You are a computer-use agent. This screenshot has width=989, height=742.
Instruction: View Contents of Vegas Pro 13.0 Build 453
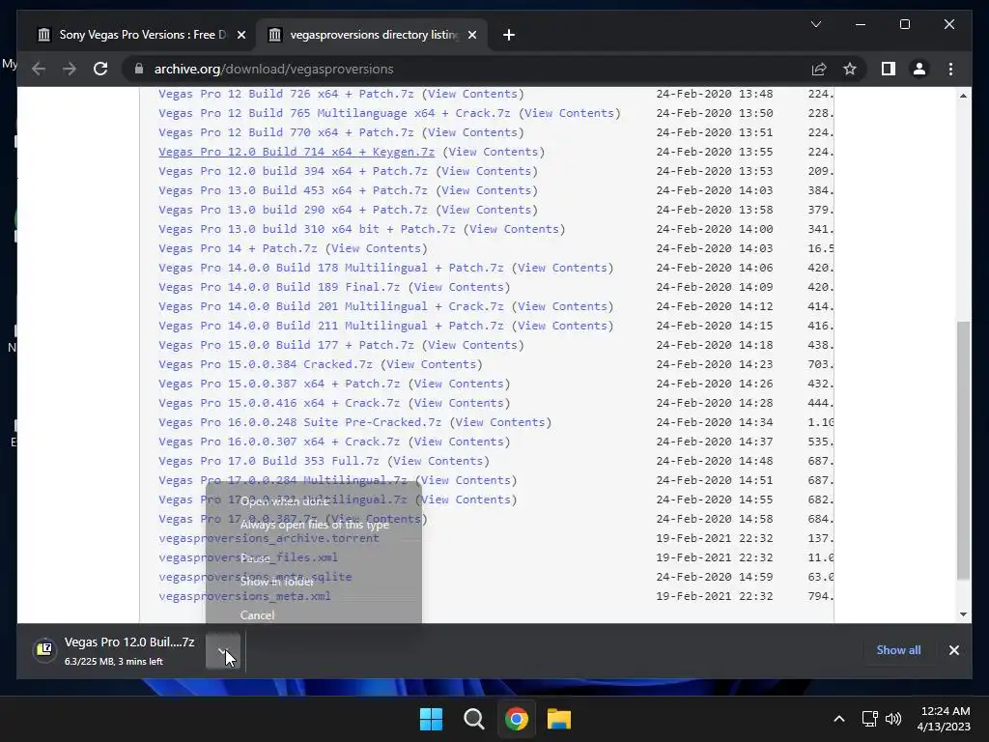pyautogui.click(x=487, y=190)
